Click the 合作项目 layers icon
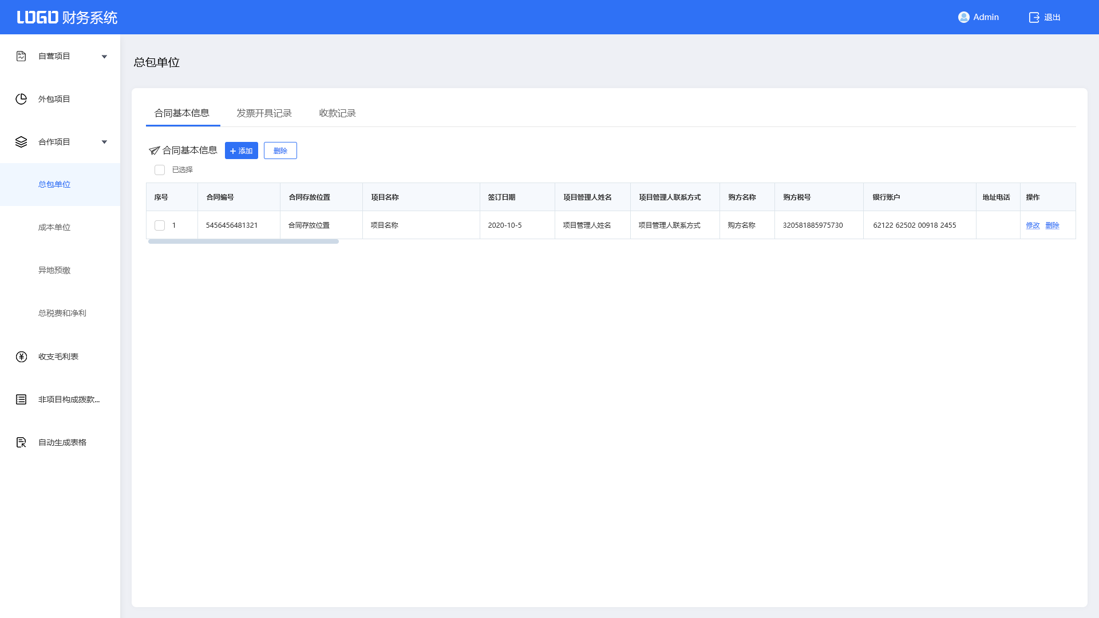This screenshot has width=1099, height=618. (x=21, y=142)
